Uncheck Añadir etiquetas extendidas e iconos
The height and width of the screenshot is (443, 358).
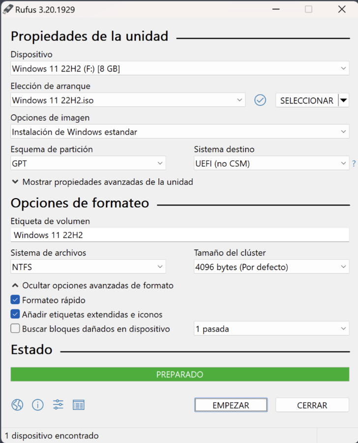coord(15,314)
